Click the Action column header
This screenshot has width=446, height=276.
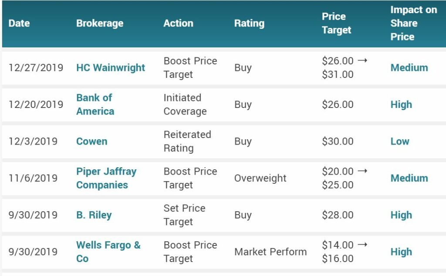tap(178, 24)
